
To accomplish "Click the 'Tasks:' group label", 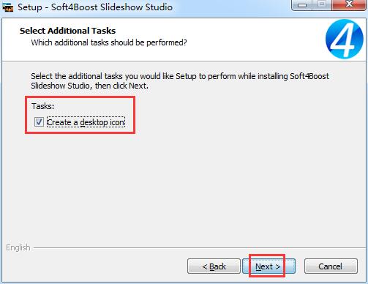I will tap(42, 106).
